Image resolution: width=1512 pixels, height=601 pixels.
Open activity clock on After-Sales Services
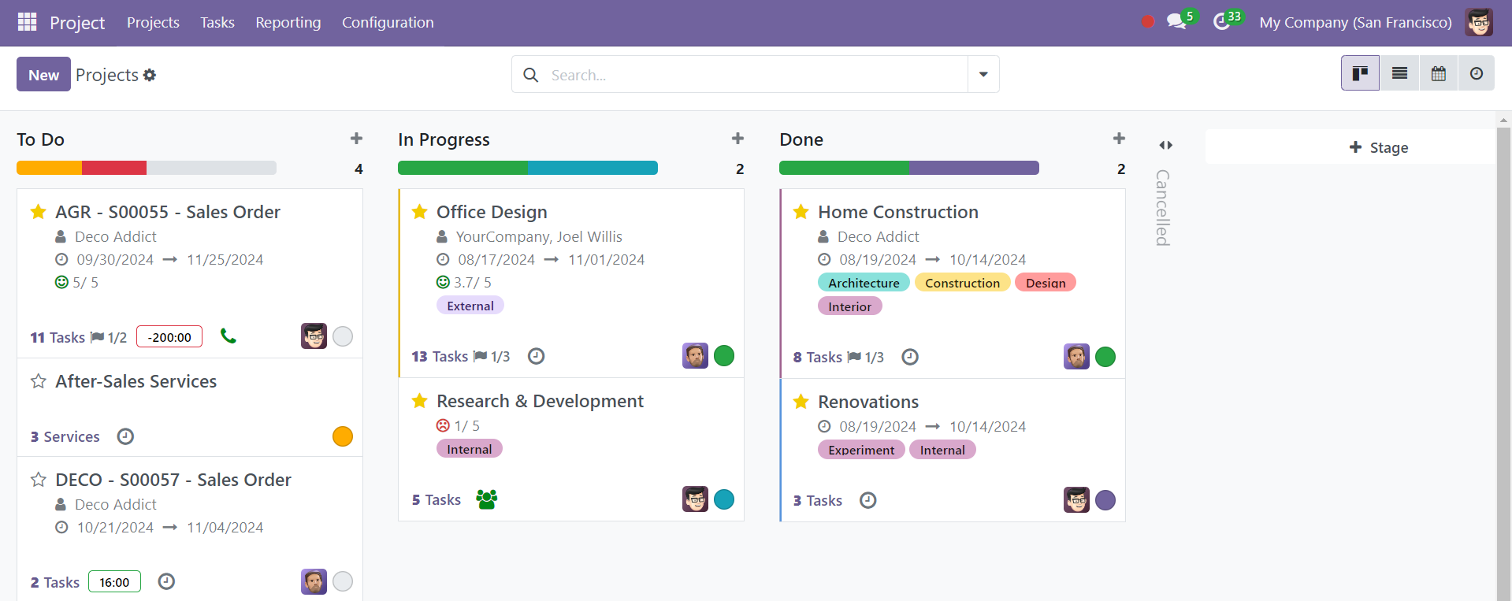tap(125, 436)
